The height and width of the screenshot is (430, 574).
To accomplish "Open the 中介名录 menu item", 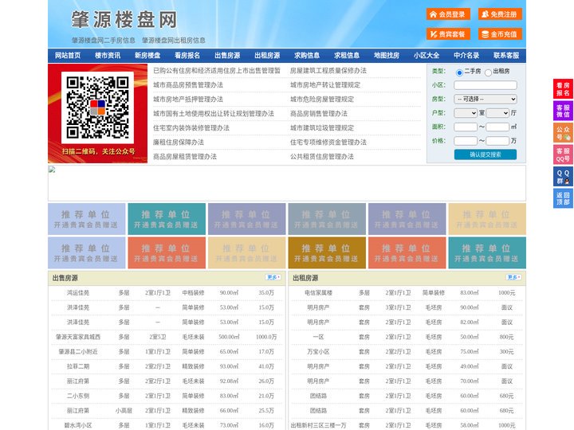I will 466,56.
